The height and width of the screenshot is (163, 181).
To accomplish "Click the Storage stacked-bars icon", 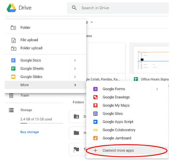I will coord(11,110).
